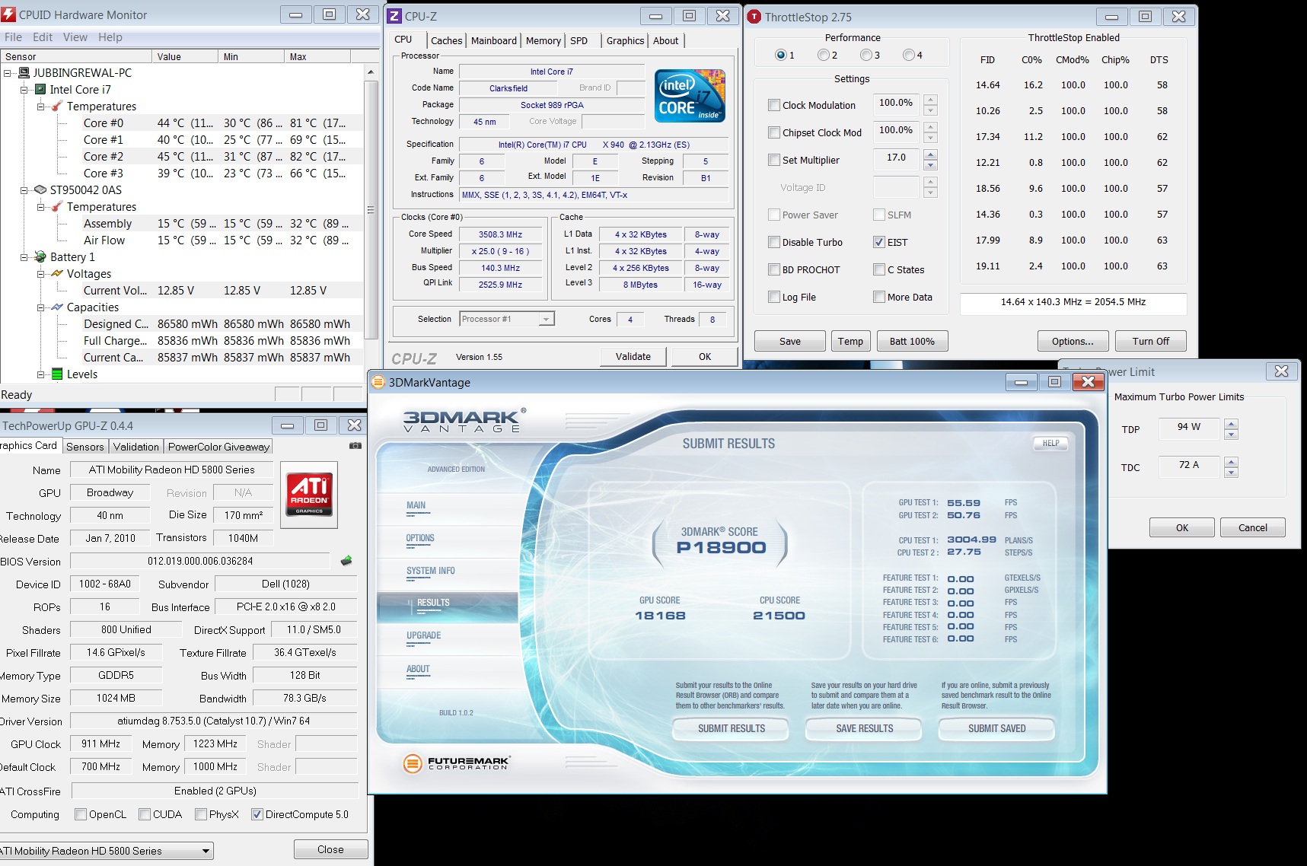Click the JUBBINGREWAL-PC computer icon
The width and height of the screenshot is (1307, 866).
pos(24,73)
